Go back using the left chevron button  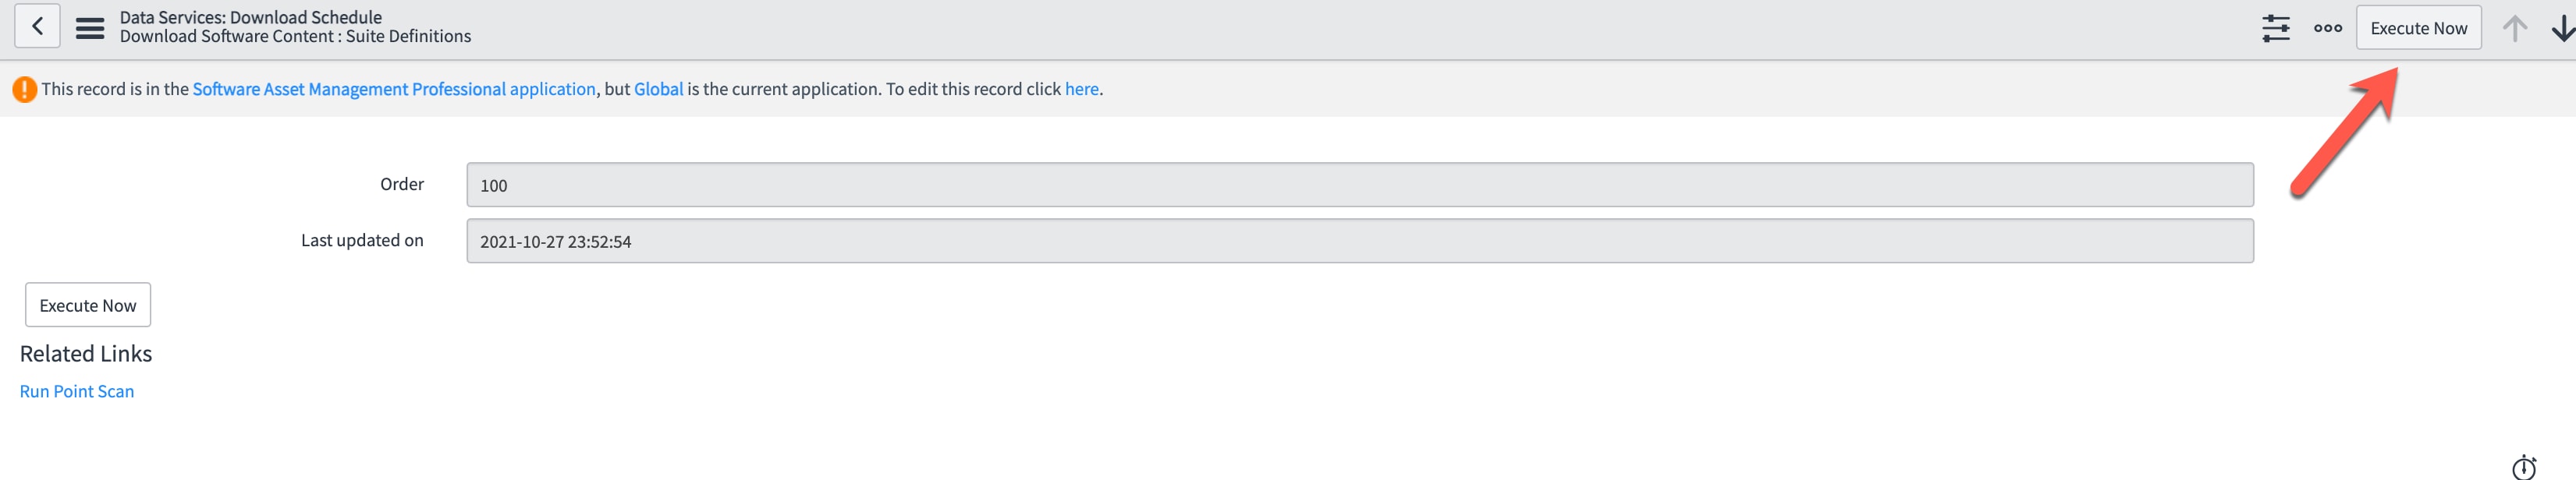(37, 27)
